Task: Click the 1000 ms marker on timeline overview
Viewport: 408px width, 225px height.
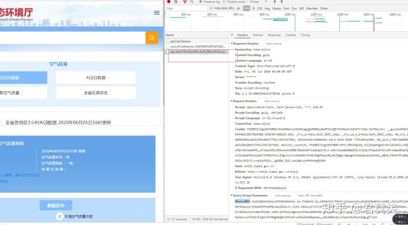Action: coord(290,15)
